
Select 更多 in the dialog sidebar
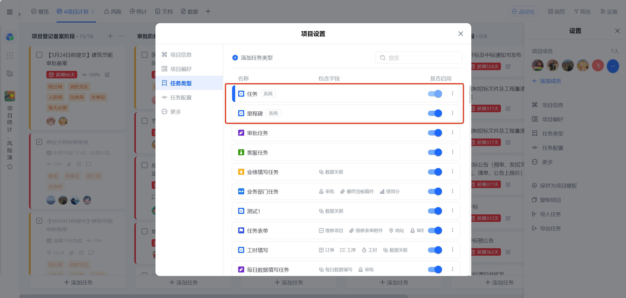[189, 112]
